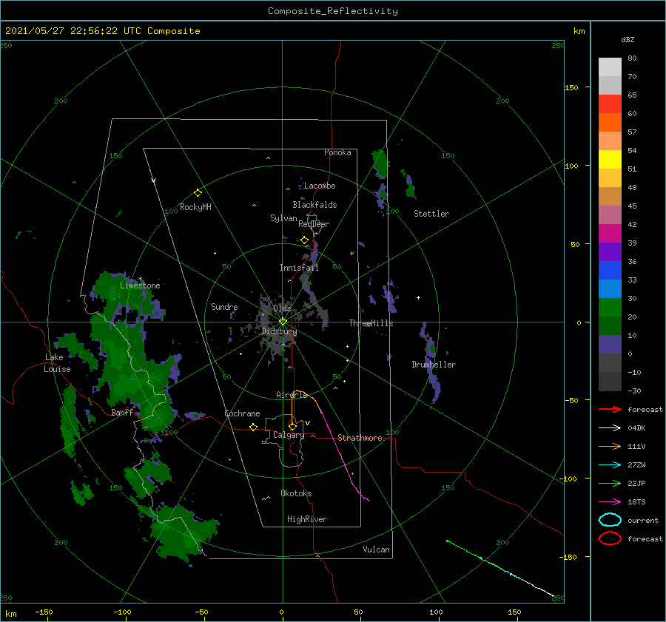Click the Cochrane city label
Viewport: 666px width, 622px height.
point(242,413)
